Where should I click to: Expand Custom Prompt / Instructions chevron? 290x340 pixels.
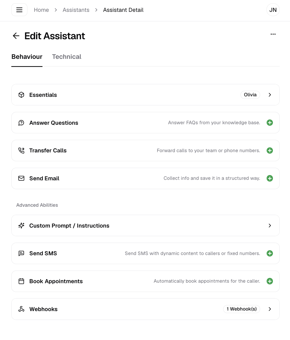pos(270,226)
